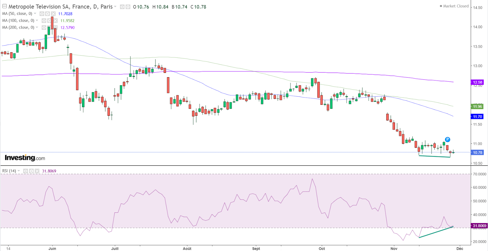Click the RSI value 31.8069 in legend
The height and width of the screenshot is (251, 488).
coord(49,171)
